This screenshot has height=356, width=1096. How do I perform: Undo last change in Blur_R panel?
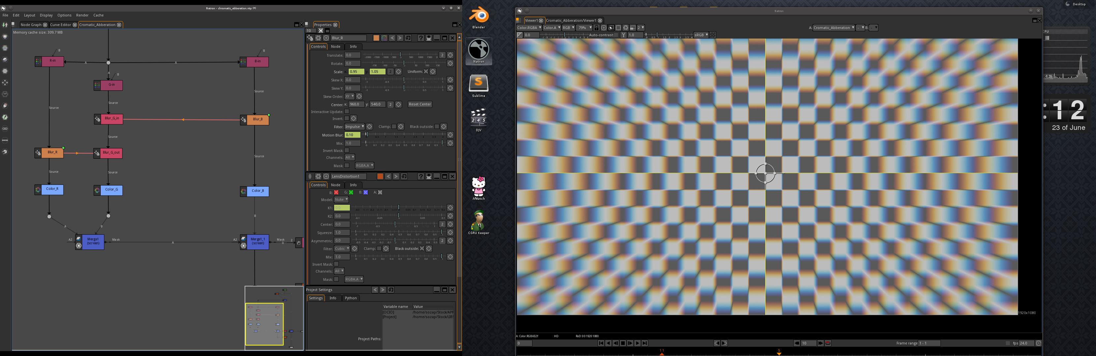pos(392,38)
